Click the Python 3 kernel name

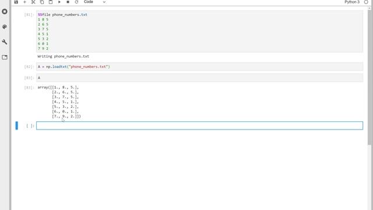point(352,2)
